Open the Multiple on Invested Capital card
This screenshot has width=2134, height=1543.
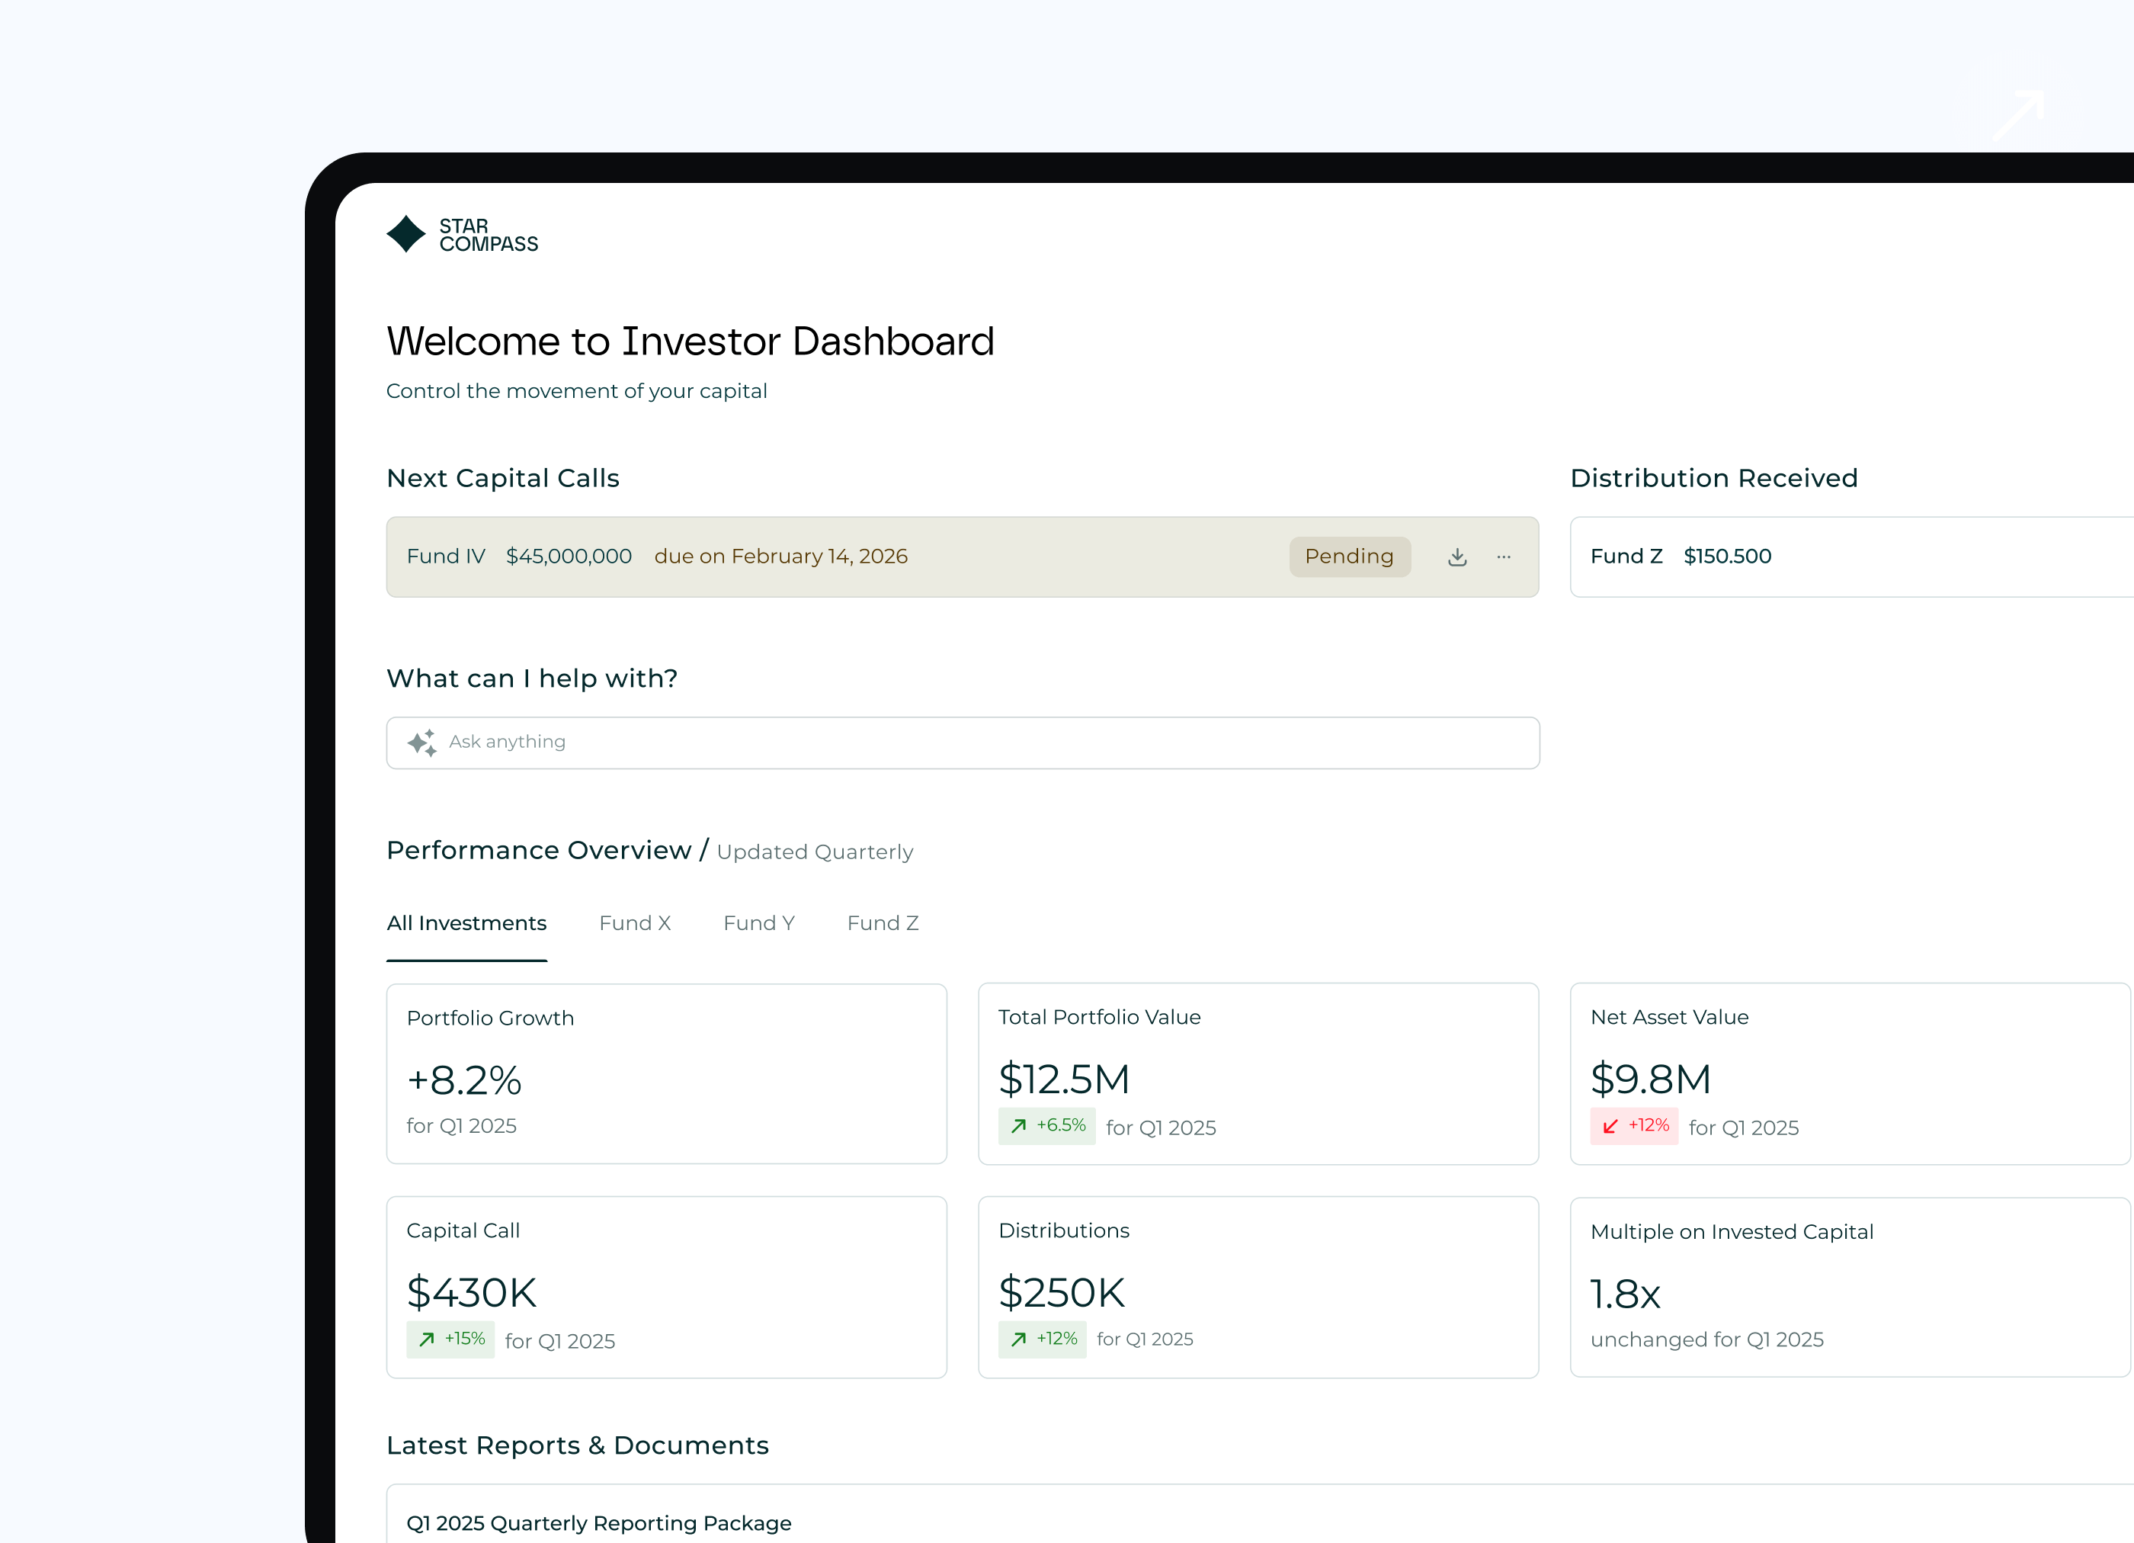click(1848, 1286)
